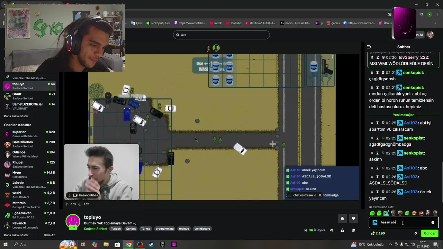The width and height of the screenshot is (443, 249).
Task: Open Epic Games Launcher from taskbar
Action: point(163,245)
